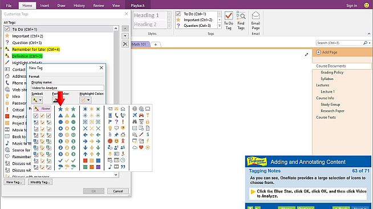Move selected tag up with arrow button

pos(125,29)
